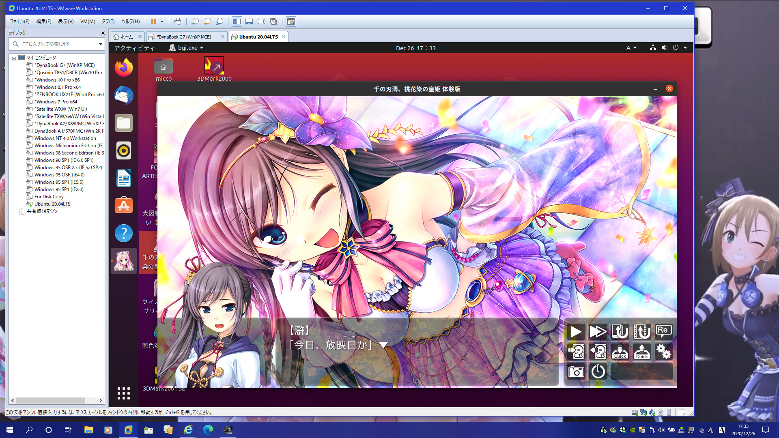Screen dimensions: 779x438
Task: Open the VM(M) menu
Action: (88, 21)
